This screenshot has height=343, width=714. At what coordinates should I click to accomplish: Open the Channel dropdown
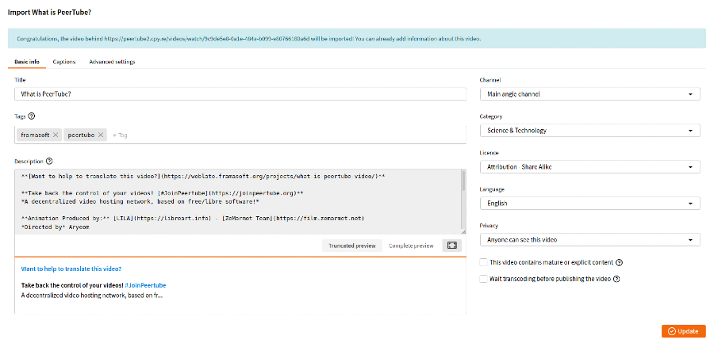click(589, 94)
